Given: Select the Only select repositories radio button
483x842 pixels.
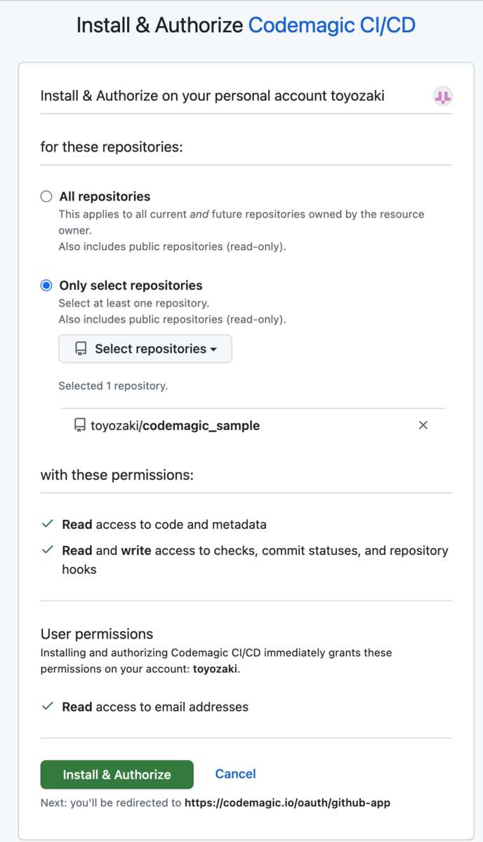Looking at the screenshot, I should pyautogui.click(x=46, y=285).
